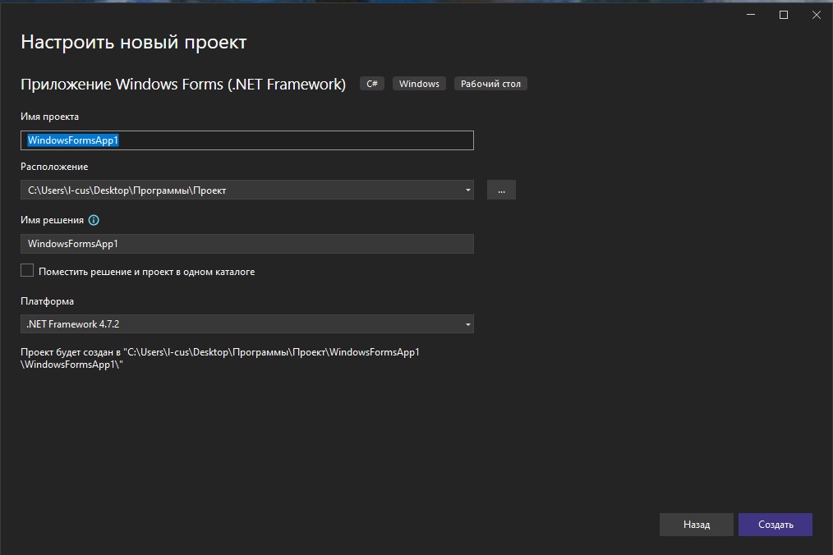Open the browse dialog via the "..." button
The width and height of the screenshot is (833, 555).
point(501,189)
